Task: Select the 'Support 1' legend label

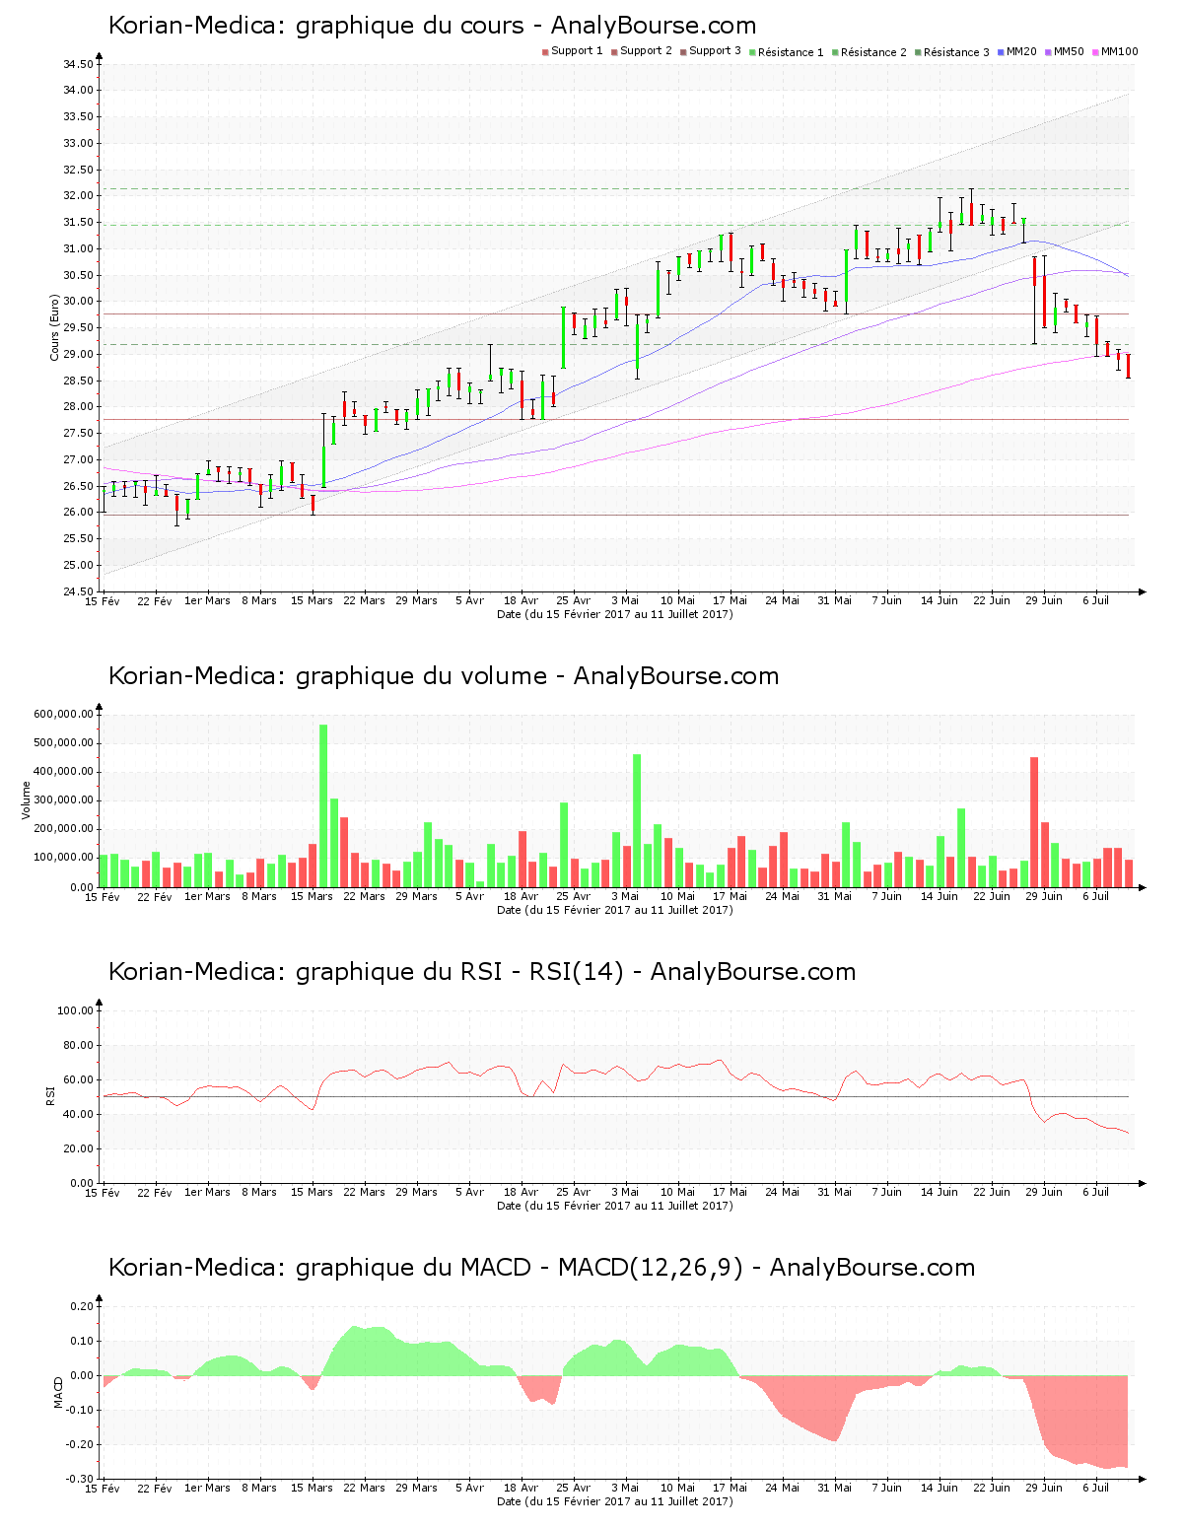Action: coord(577,51)
